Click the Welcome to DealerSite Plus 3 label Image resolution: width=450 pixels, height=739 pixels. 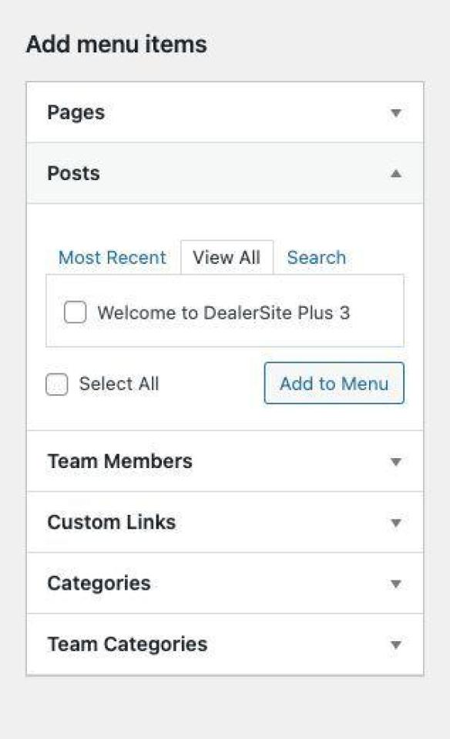223,313
